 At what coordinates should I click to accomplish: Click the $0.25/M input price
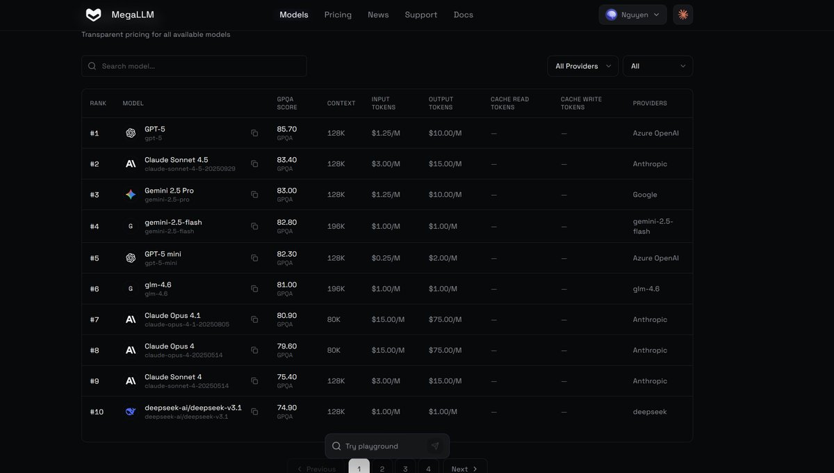[386, 258]
